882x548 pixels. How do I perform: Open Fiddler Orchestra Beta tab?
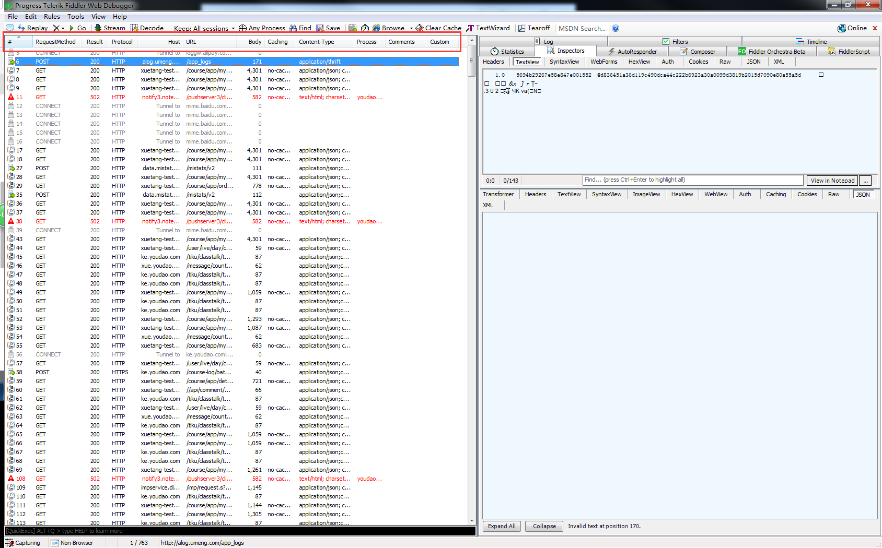[x=772, y=51]
